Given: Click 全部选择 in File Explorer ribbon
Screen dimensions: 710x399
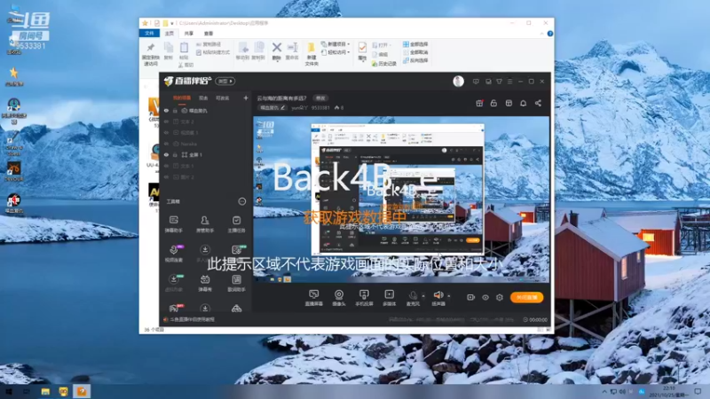Looking at the screenshot, I should [x=415, y=44].
